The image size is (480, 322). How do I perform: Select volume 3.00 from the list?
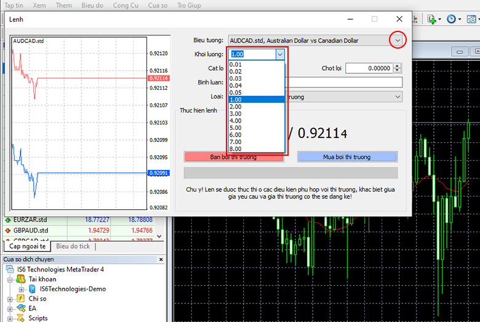click(257, 114)
